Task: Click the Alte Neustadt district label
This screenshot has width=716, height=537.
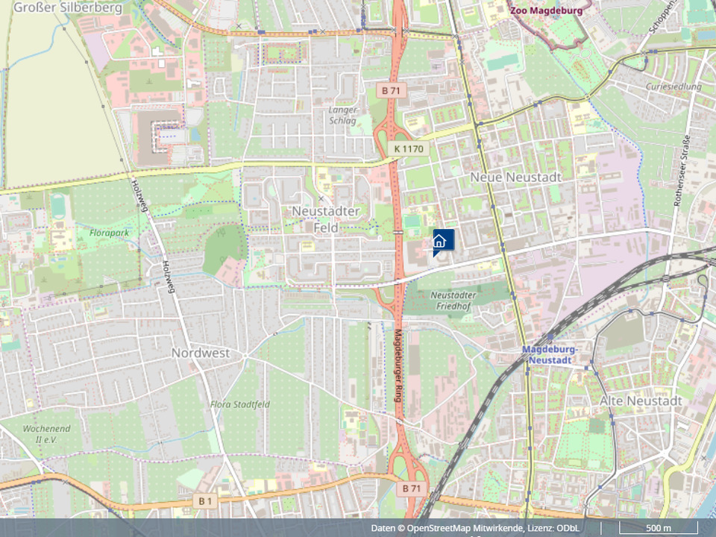Action: tap(641, 401)
